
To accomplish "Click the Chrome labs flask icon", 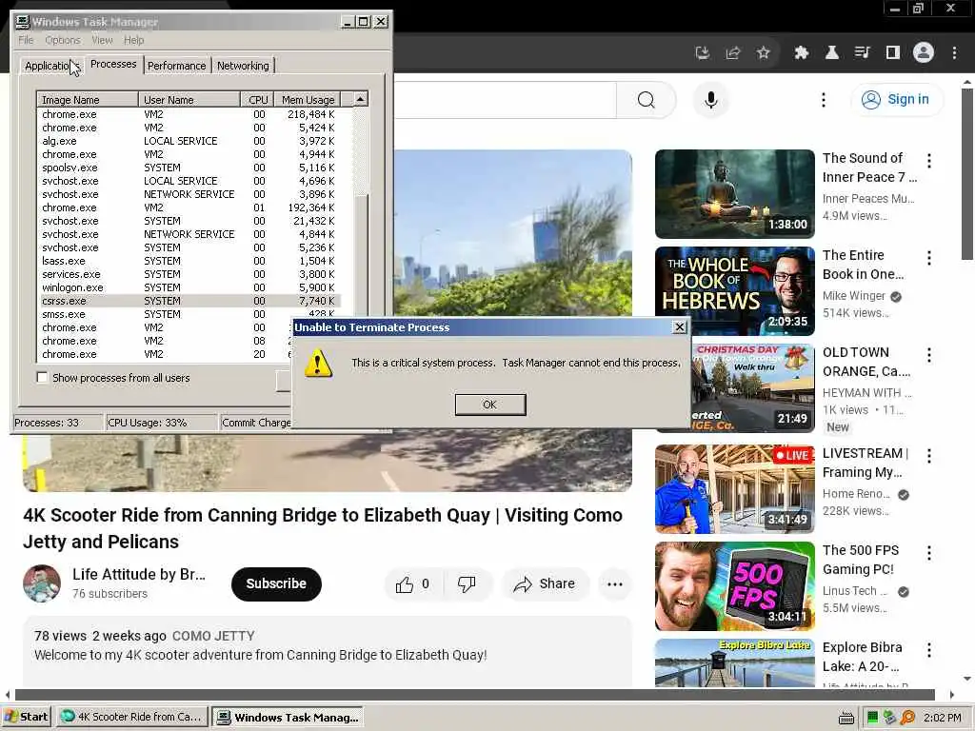I will [x=831, y=53].
